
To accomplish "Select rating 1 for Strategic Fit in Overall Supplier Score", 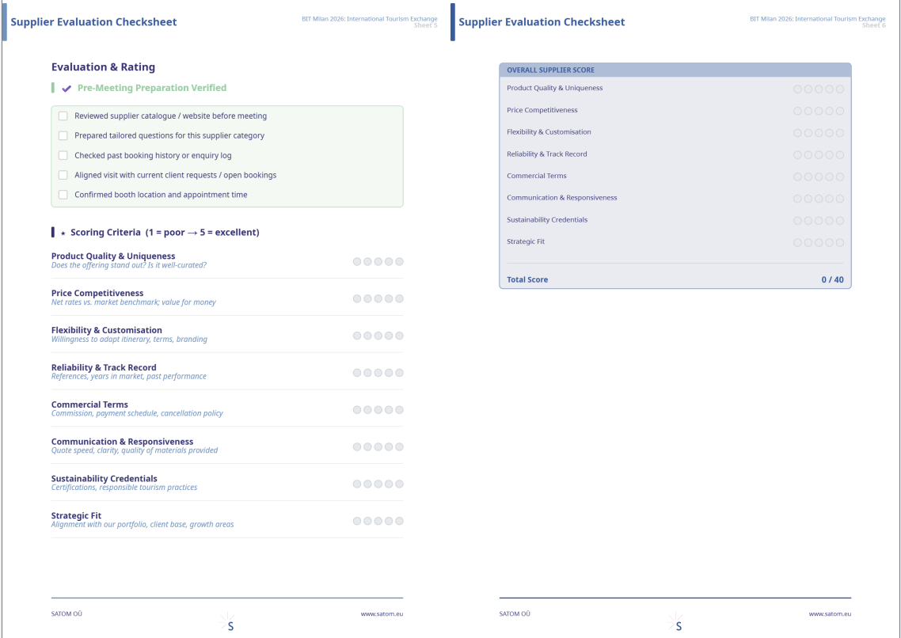I will [x=797, y=242].
